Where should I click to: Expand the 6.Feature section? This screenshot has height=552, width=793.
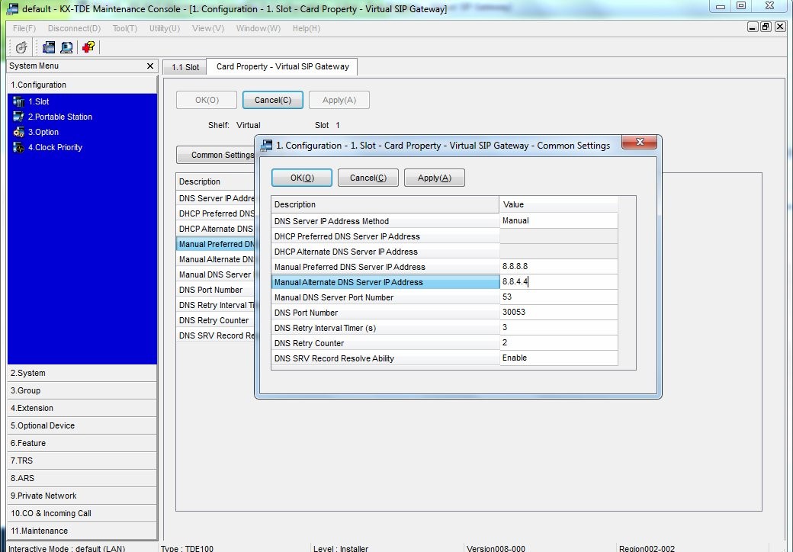(82, 443)
